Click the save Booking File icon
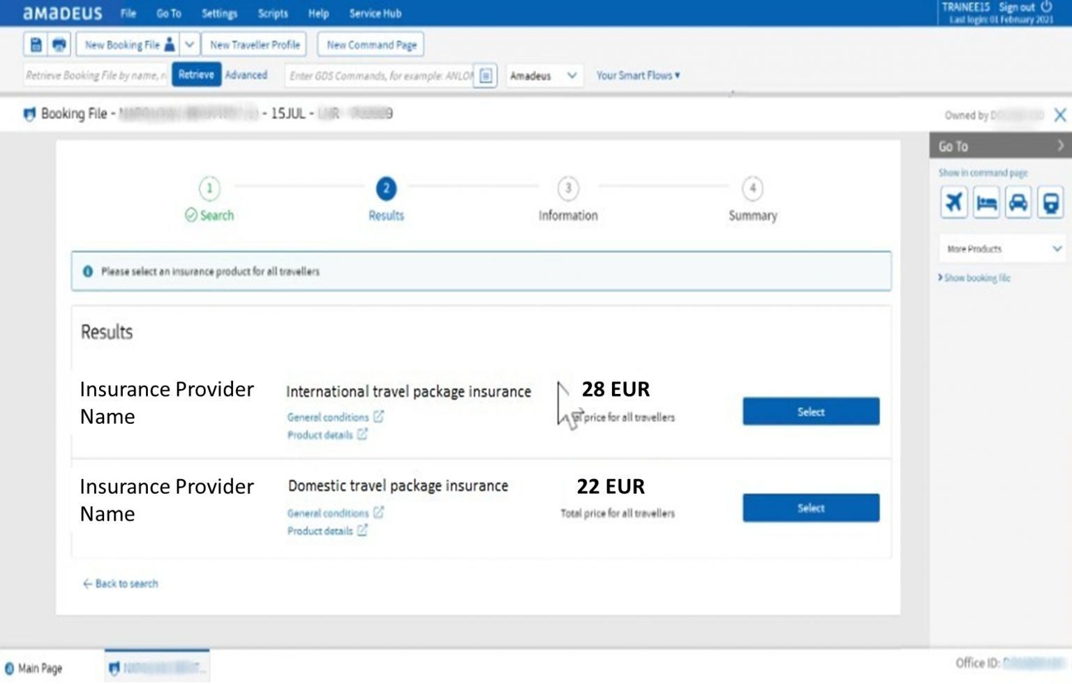The image size is (1072, 684). (x=36, y=43)
